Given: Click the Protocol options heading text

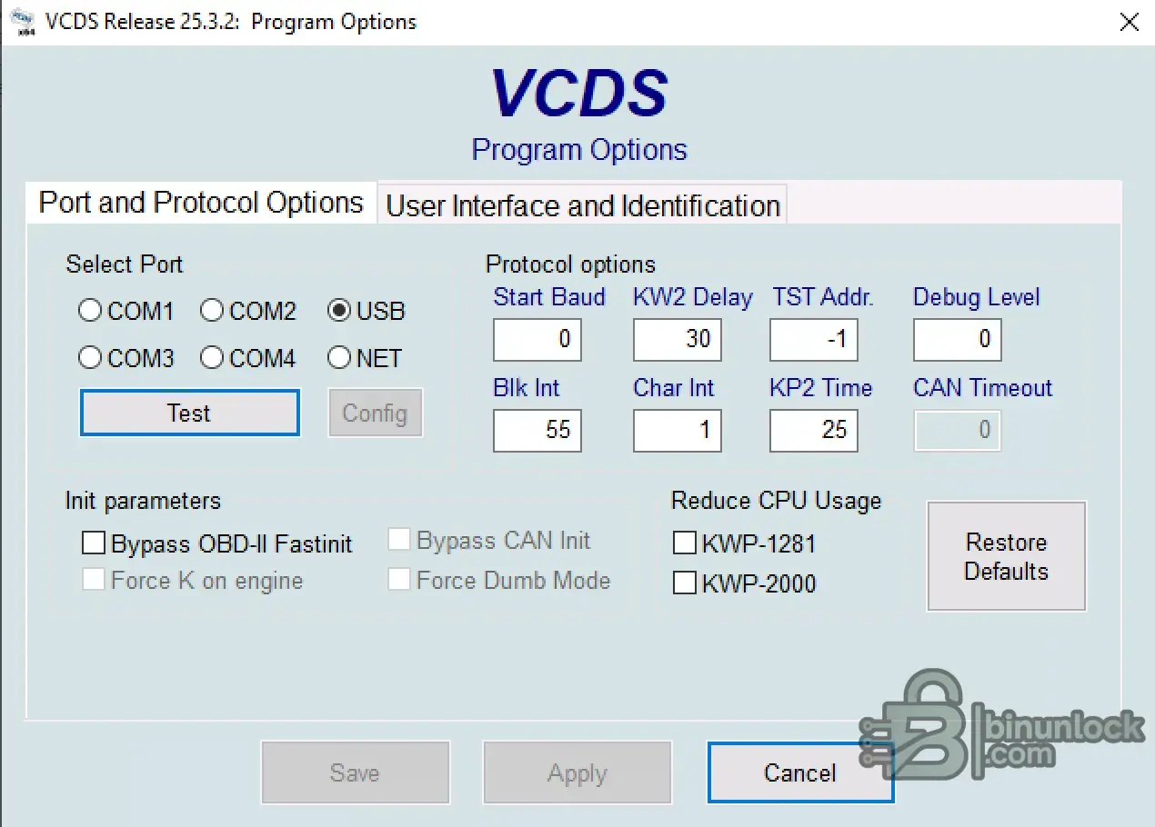Looking at the screenshot, I should 570,264.
